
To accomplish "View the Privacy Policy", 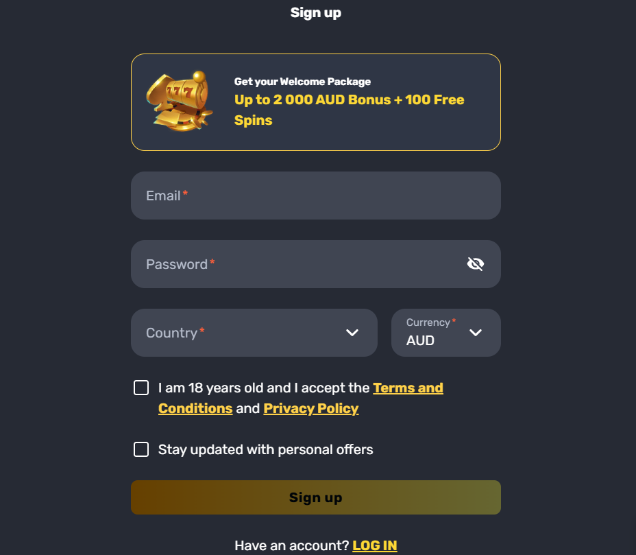I will 310,408.
